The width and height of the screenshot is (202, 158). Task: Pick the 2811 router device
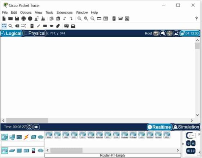click(167, 135)
